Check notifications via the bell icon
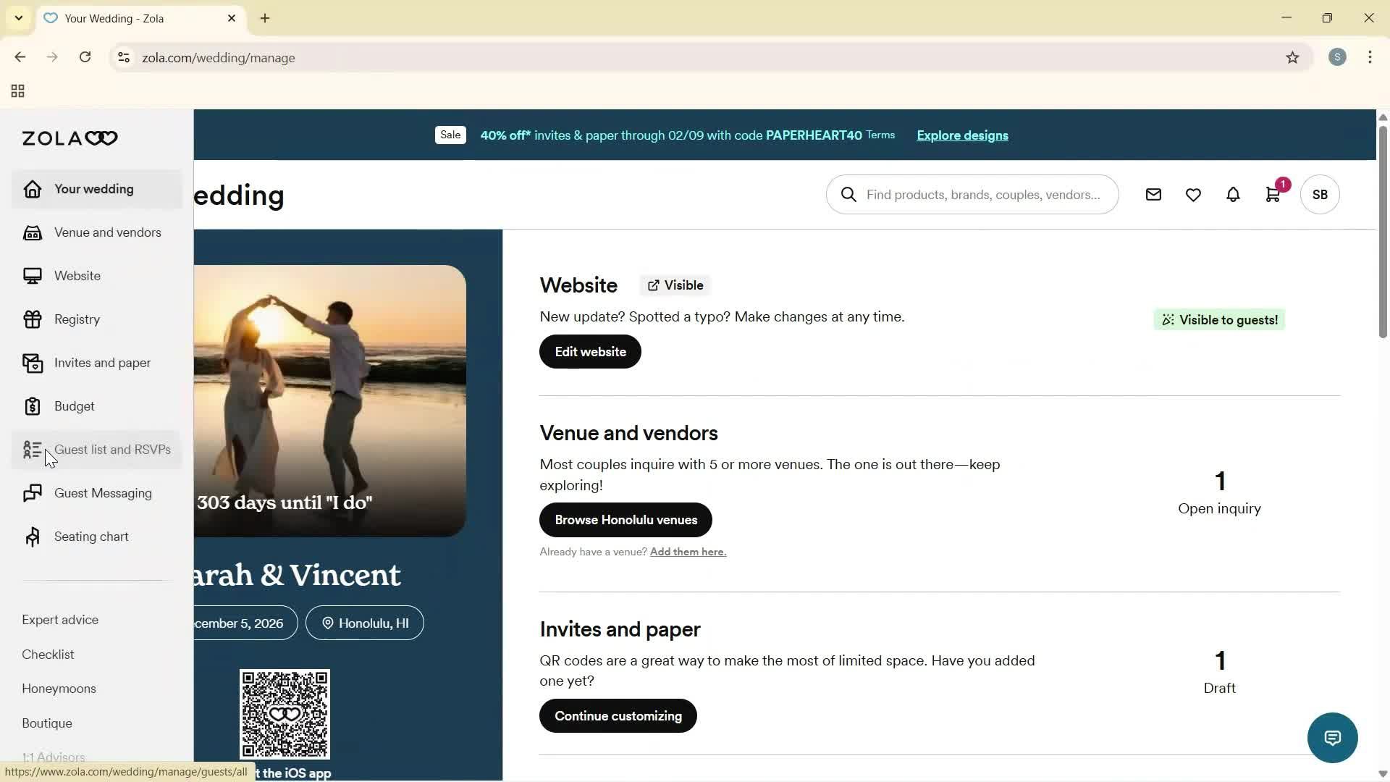 (1233, 194)
